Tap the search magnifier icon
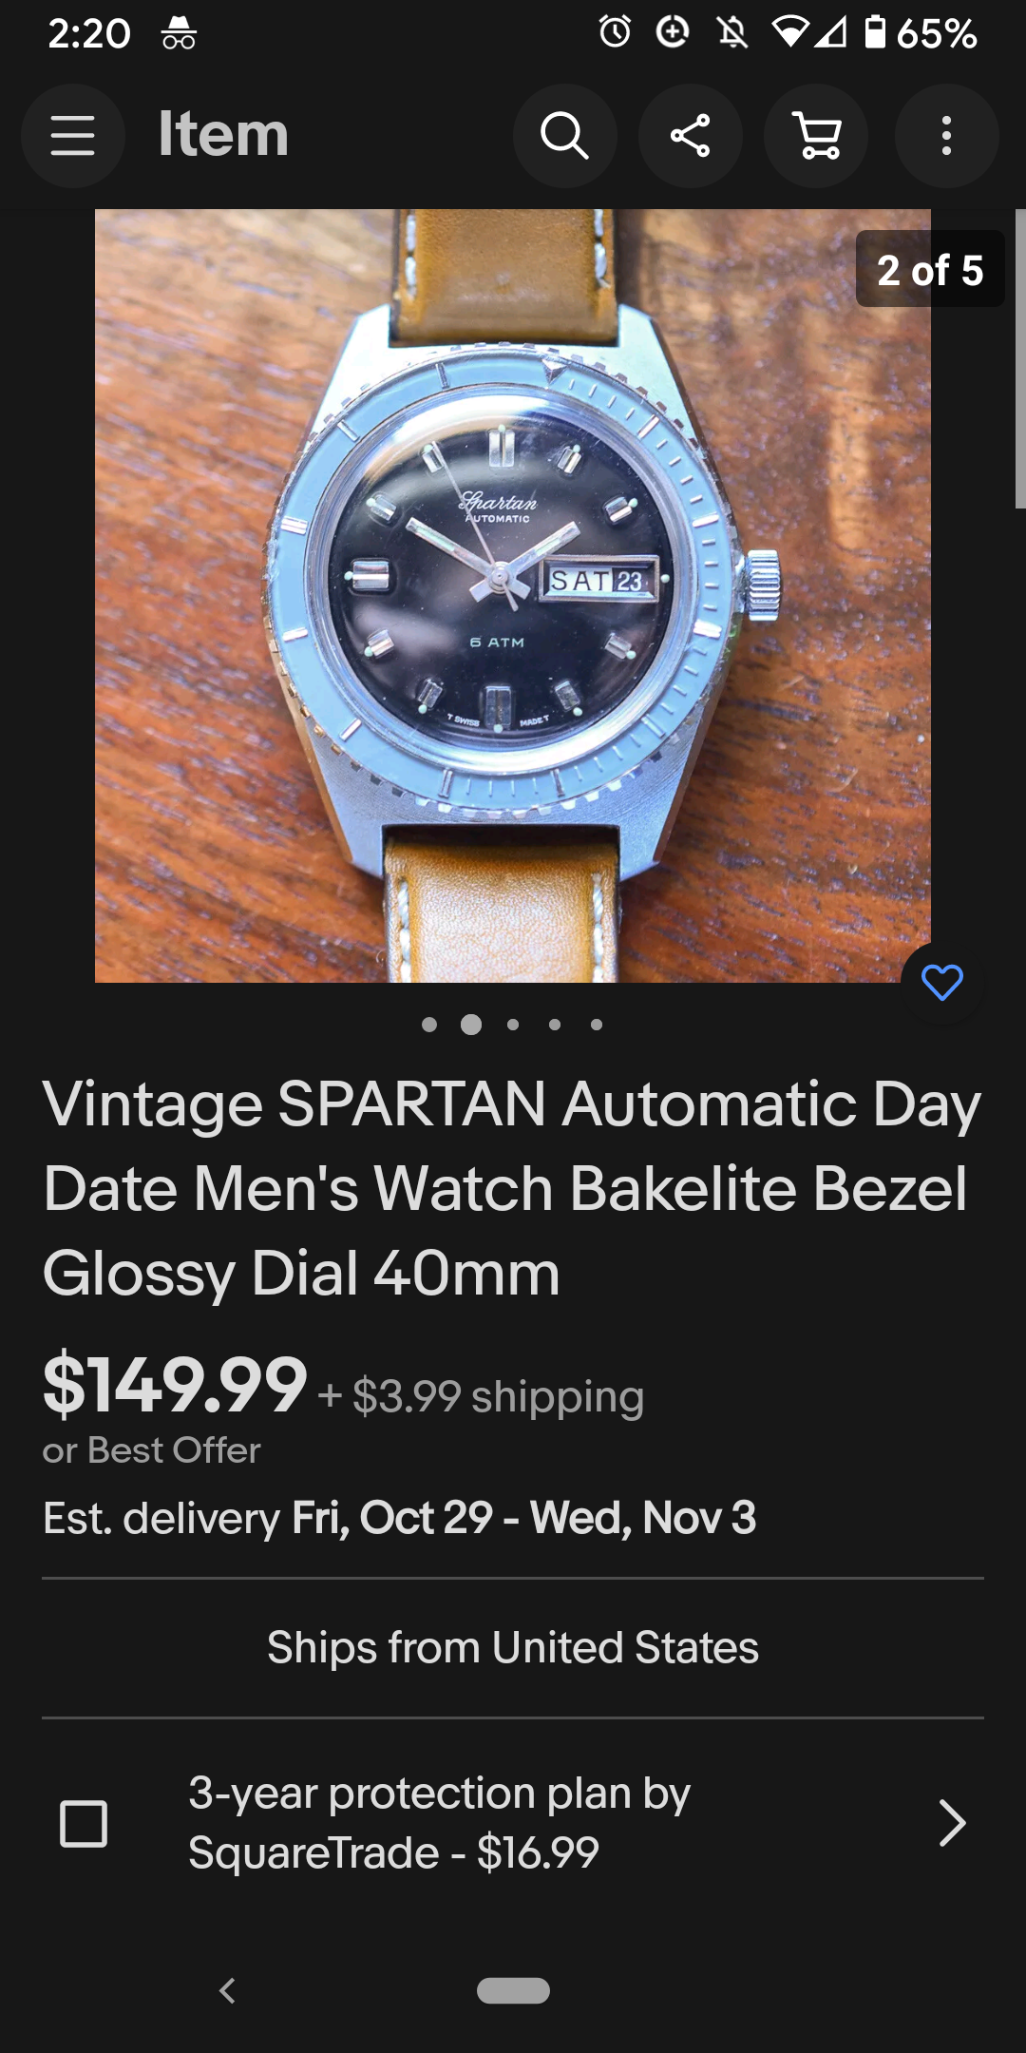This screenshot has height=2053, width=1026. pyautogui.click(x=564, y=135)
